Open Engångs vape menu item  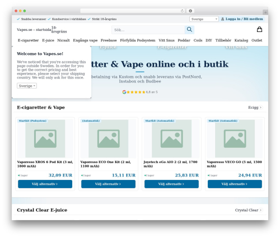pos(85,40)
